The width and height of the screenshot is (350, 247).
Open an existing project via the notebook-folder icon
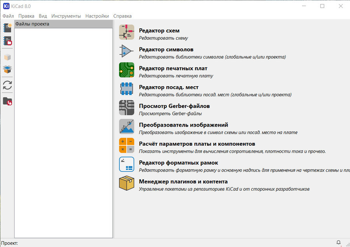pyautogui.click(x=7, y=41)
